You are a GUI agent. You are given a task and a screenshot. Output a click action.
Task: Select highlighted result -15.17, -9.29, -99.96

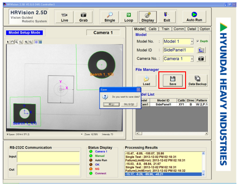[x=163, y=174]
